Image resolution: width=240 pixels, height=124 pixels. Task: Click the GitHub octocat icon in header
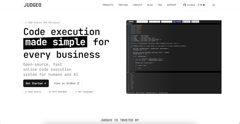pyautogui.click(x=185, y=5)
